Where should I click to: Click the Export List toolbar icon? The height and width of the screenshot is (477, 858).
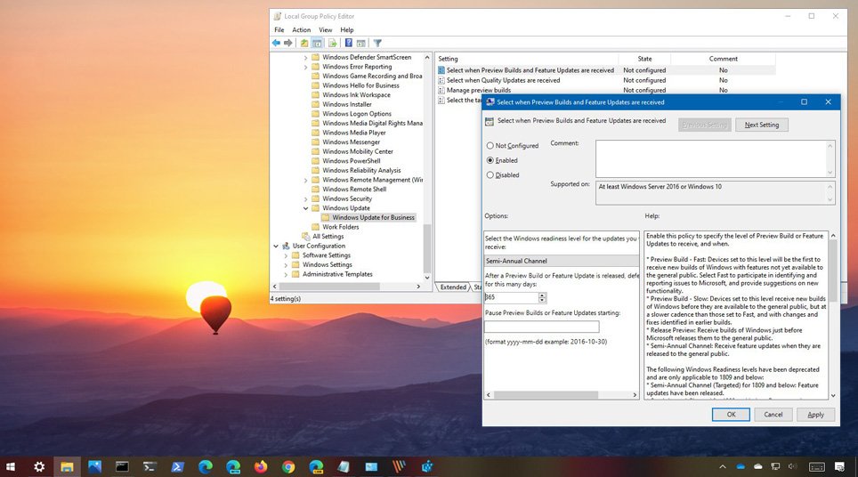333,43
